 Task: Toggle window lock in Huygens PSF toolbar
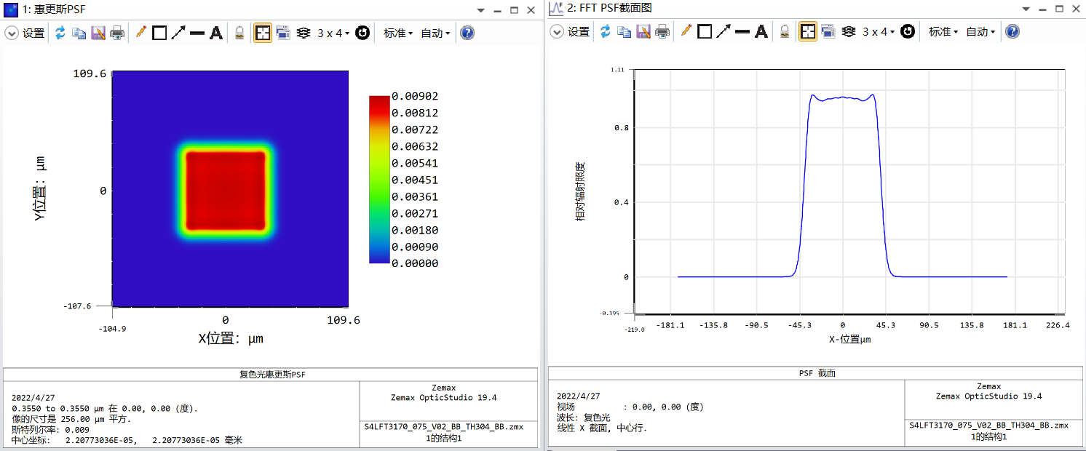pyautogui.click(x=239, y=33)
